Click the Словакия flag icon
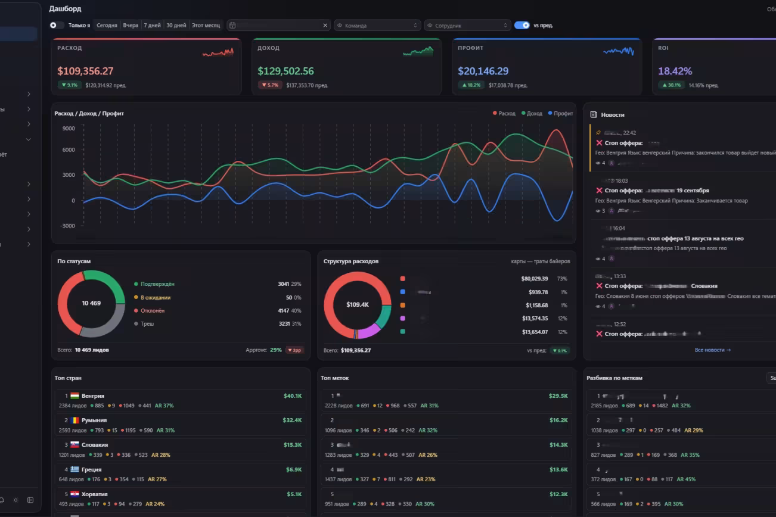776x517 pixels. pyautogui.click(x=75, y=444)
